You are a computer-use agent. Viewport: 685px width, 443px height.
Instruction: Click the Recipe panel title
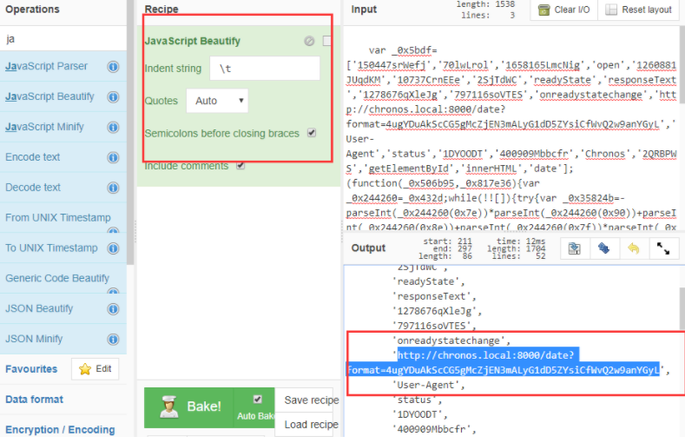tap(161, 10)
